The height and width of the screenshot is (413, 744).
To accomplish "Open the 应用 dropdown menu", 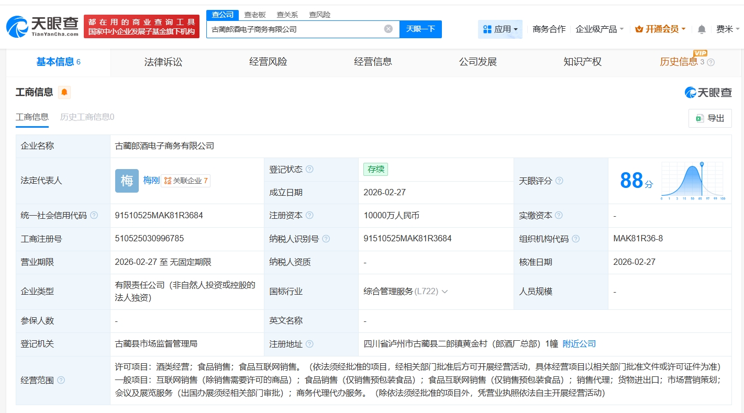I will point(500,29).
